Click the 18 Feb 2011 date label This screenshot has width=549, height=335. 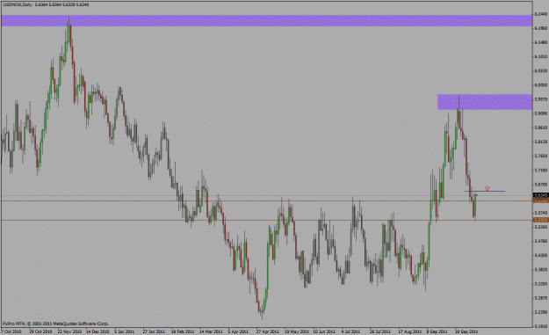click(183, 331)
